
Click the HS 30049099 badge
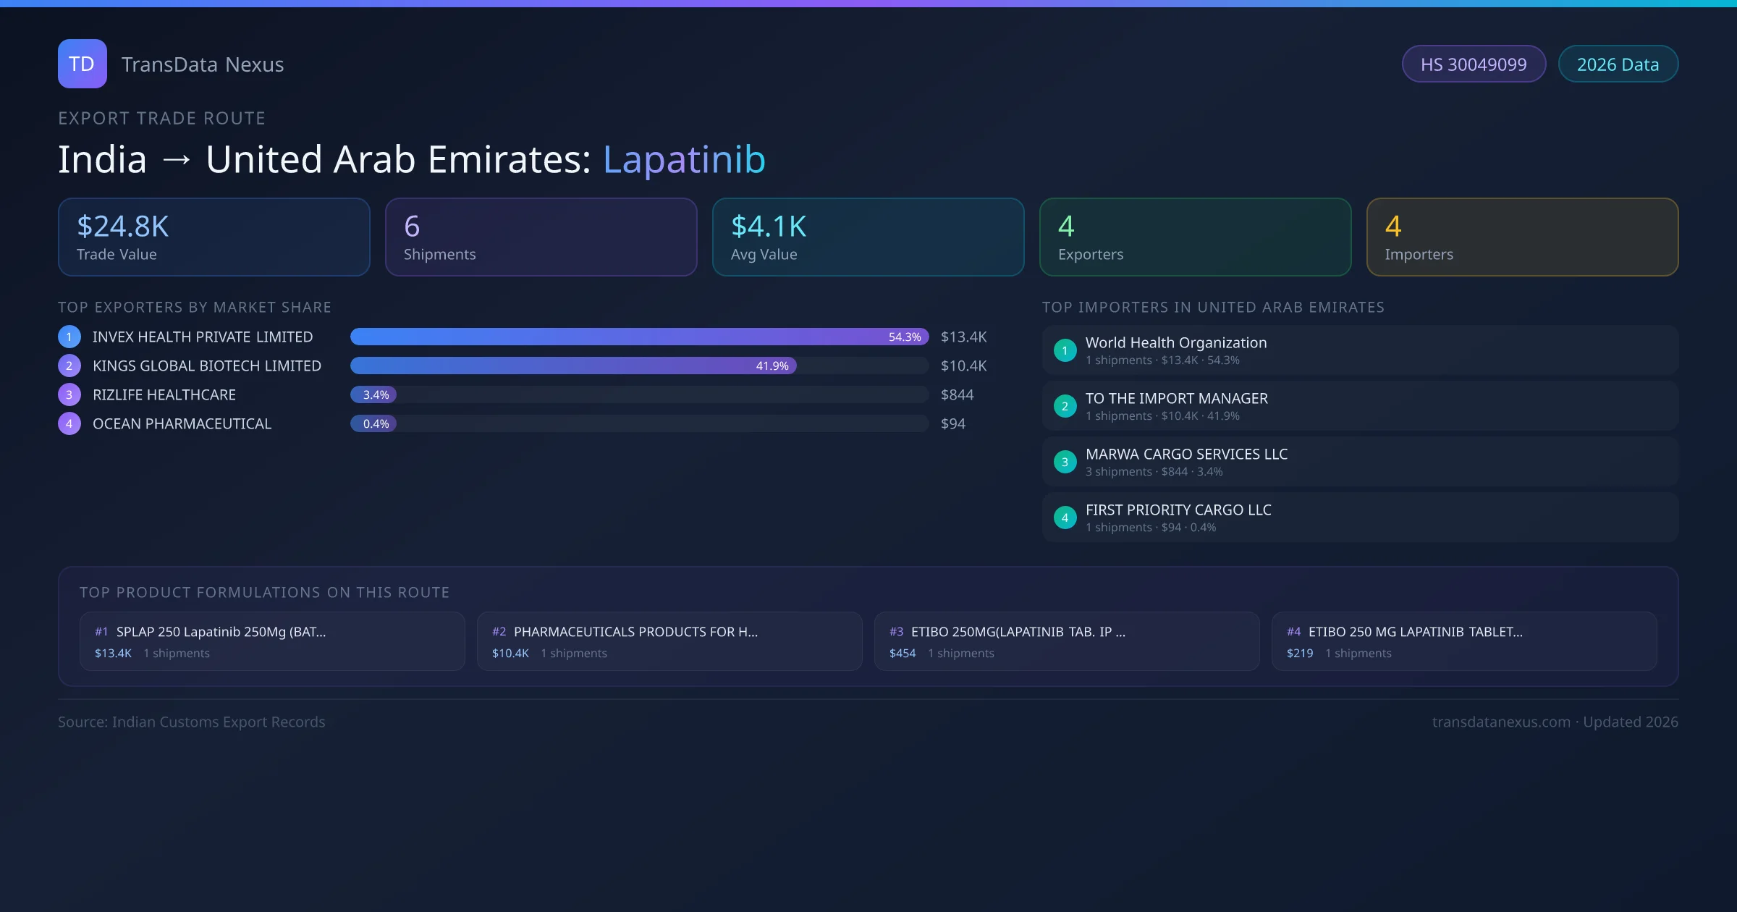coord(1473,64)
